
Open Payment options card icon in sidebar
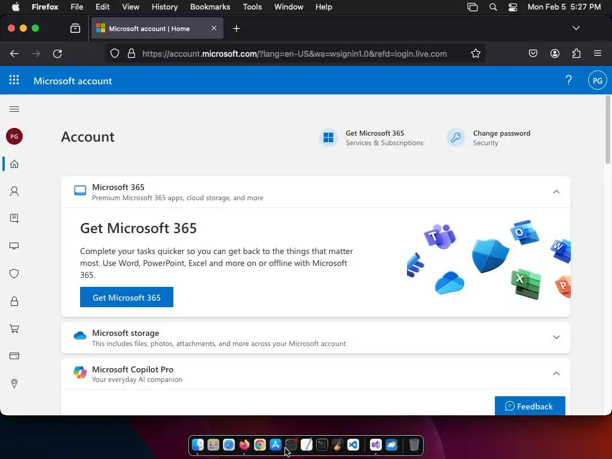click(14, 356)
